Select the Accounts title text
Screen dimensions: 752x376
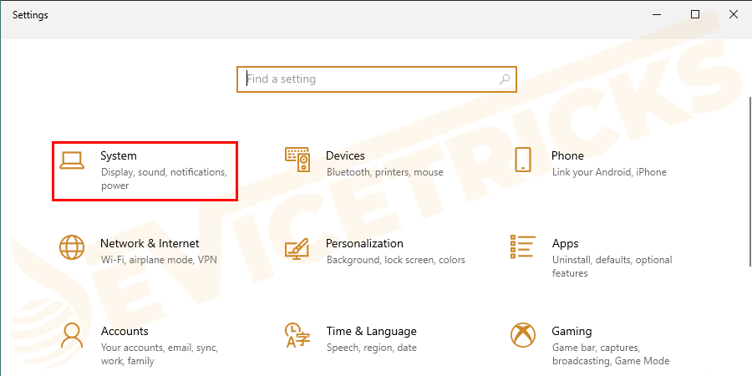tap(124, 331)
